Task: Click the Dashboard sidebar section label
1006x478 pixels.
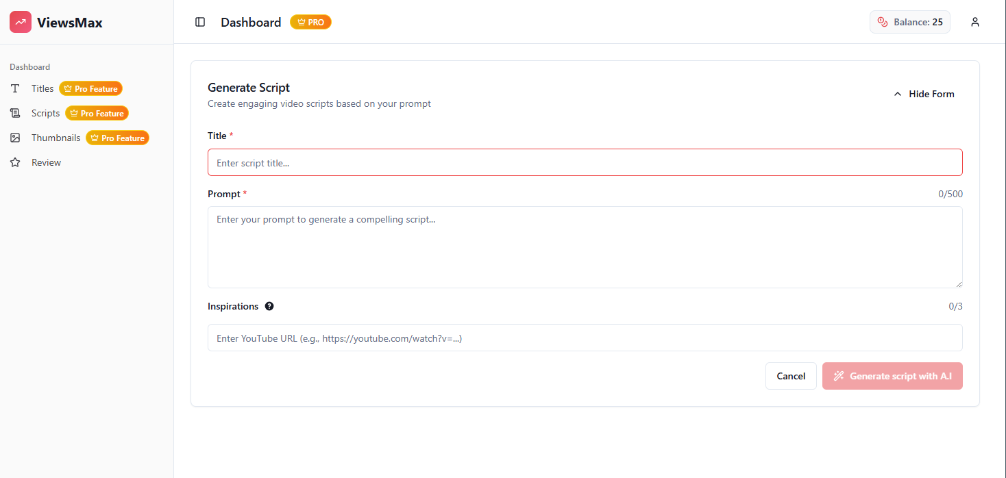Action: [29, 67]
